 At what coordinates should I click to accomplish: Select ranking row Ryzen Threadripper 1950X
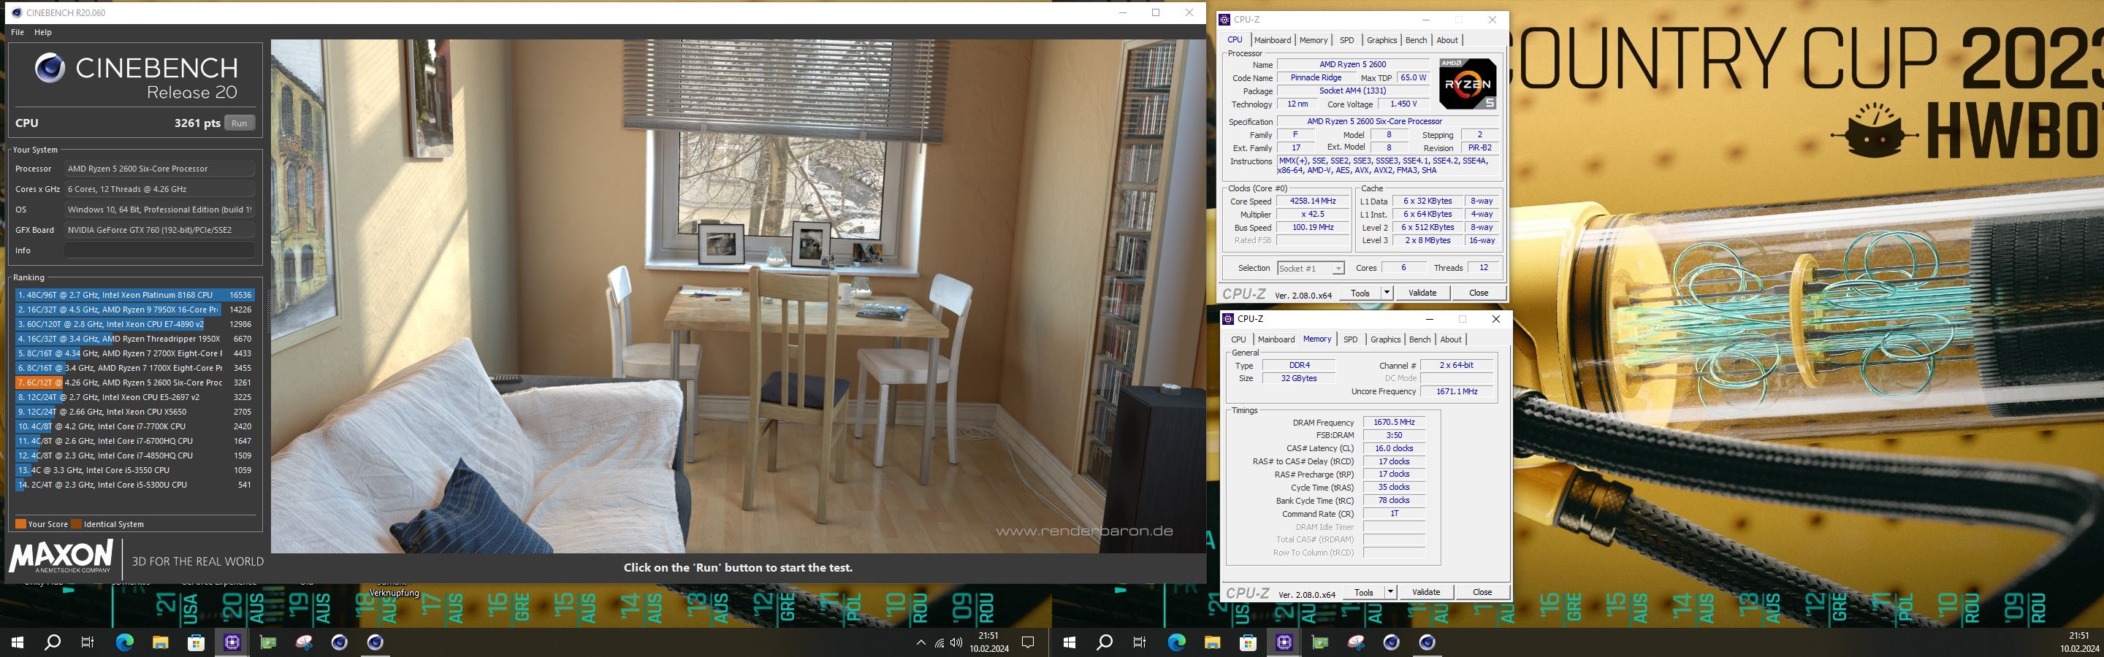[x=134, y=339]
